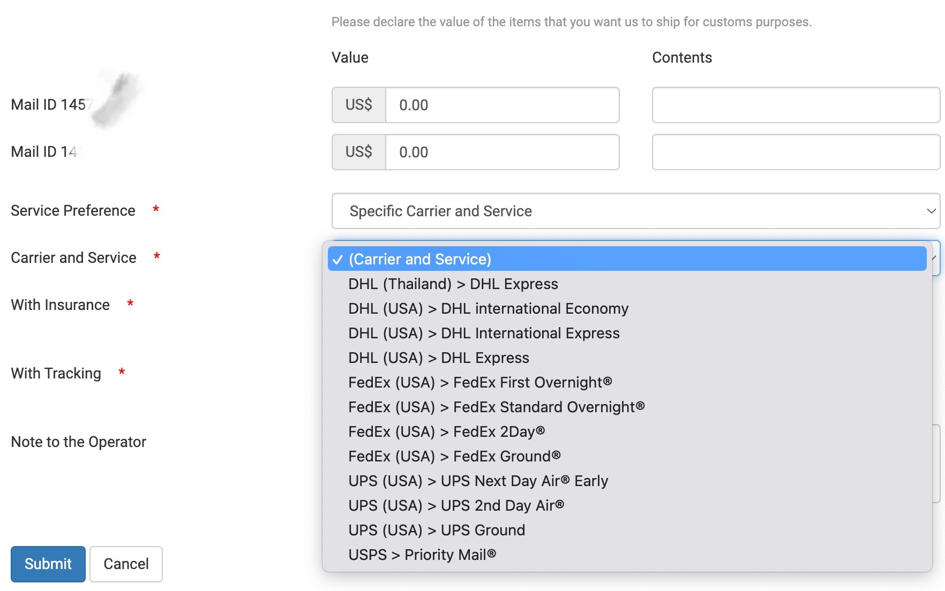This screenshot has height=591, width=945.
Task: Select the checked (Carrier and Service) placeholder
Action: [627, 259]
